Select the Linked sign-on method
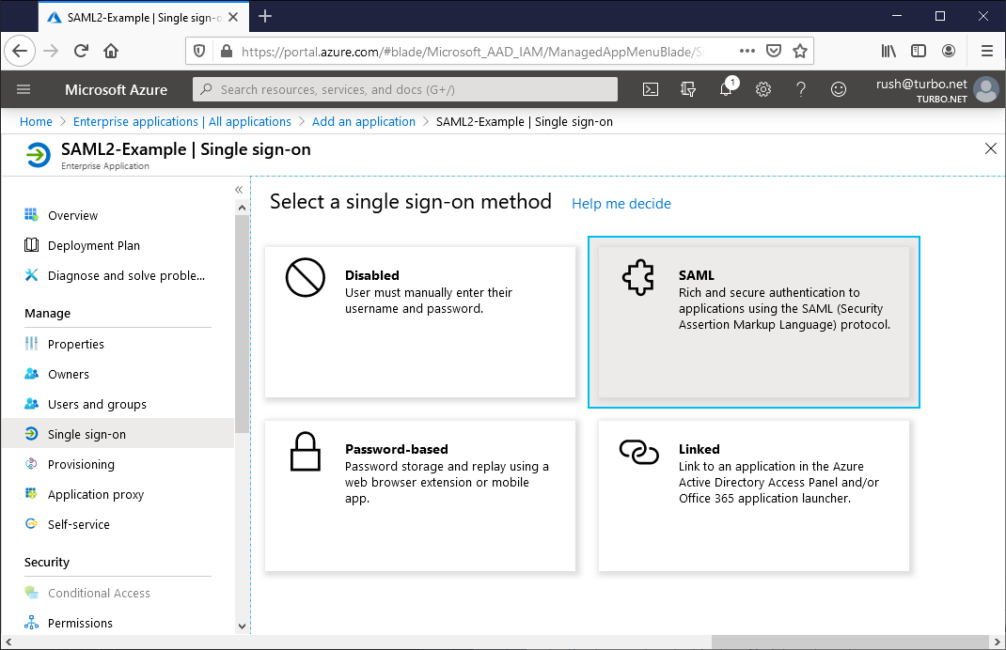 coord(753,495)
